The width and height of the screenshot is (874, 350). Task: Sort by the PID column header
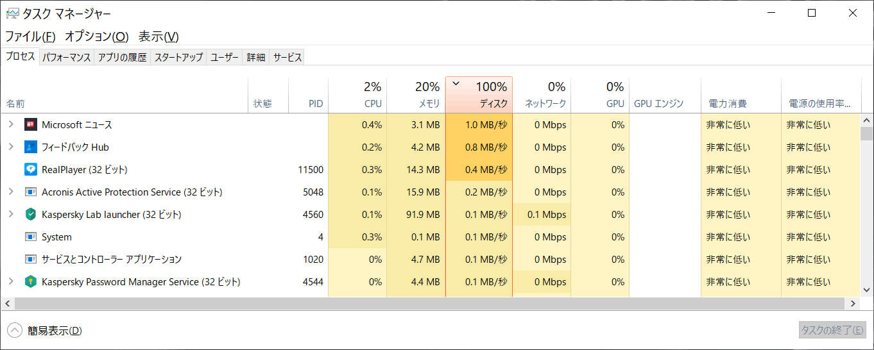click(309, 95)
